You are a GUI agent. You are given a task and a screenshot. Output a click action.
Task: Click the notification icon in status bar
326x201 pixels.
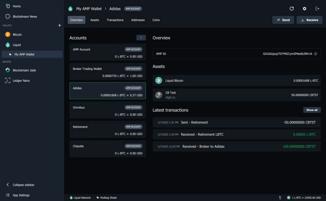[280, 198]
